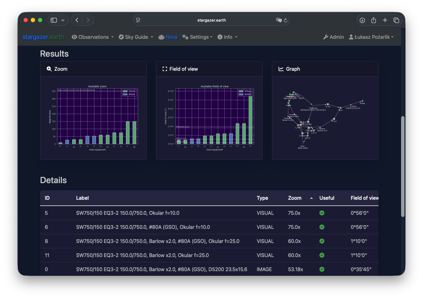Open Safari downloads icon
The height and width of the screenshot is (299, 423).
click(362, 20)
